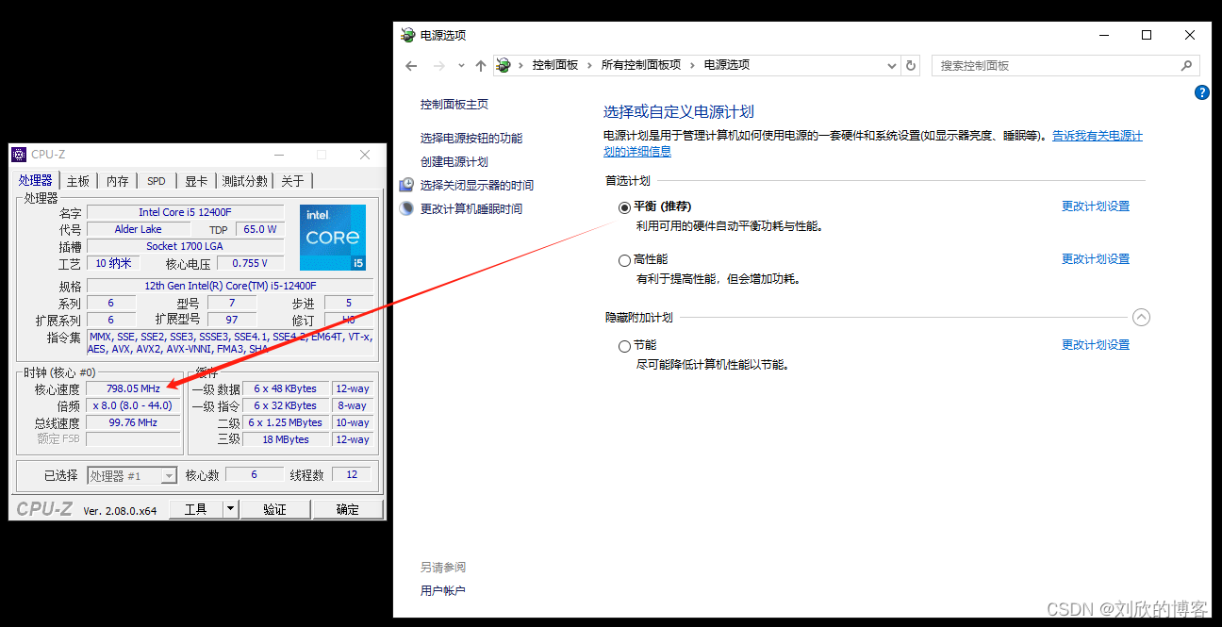Click 控制面板 breadcrumb in address bar

[555, 65]
